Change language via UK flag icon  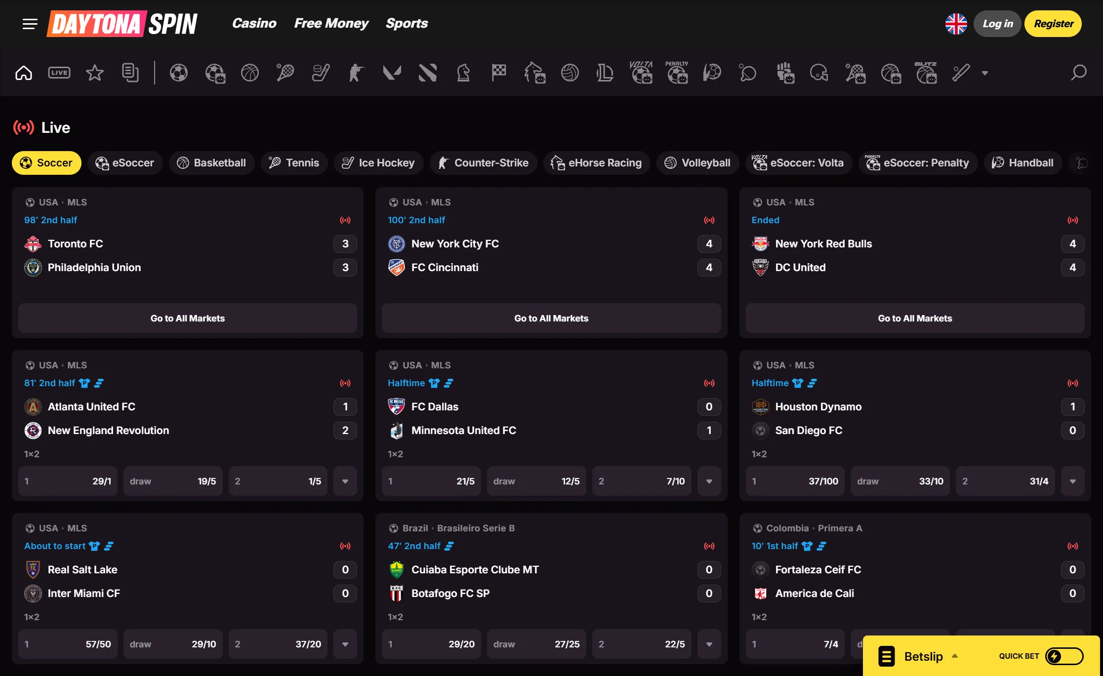956,24
